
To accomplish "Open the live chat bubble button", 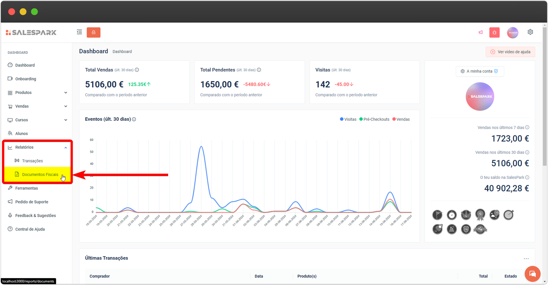I will tap(532, 274).
